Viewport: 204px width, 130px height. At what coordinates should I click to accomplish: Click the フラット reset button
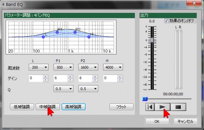(x=121, y=107)
